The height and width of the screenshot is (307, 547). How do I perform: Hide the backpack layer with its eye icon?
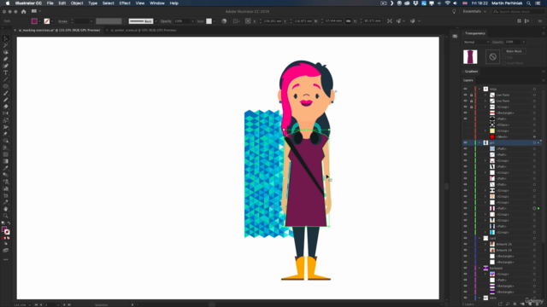465,268
